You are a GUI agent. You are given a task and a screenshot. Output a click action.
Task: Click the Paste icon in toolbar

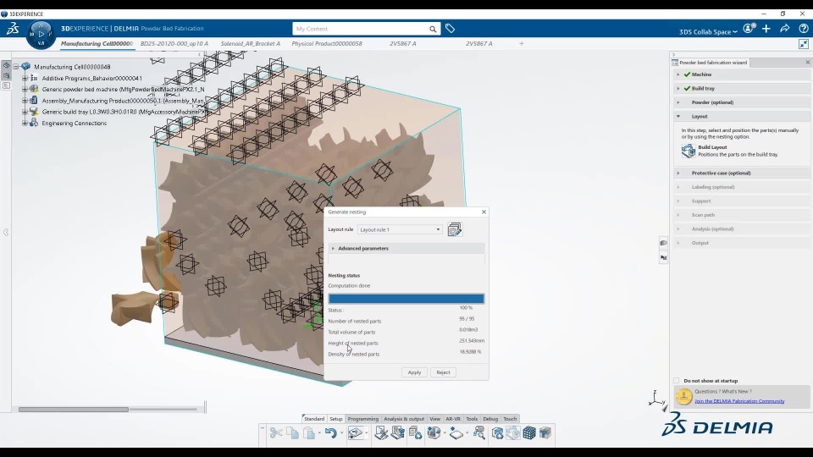click(x=309, y=432)
